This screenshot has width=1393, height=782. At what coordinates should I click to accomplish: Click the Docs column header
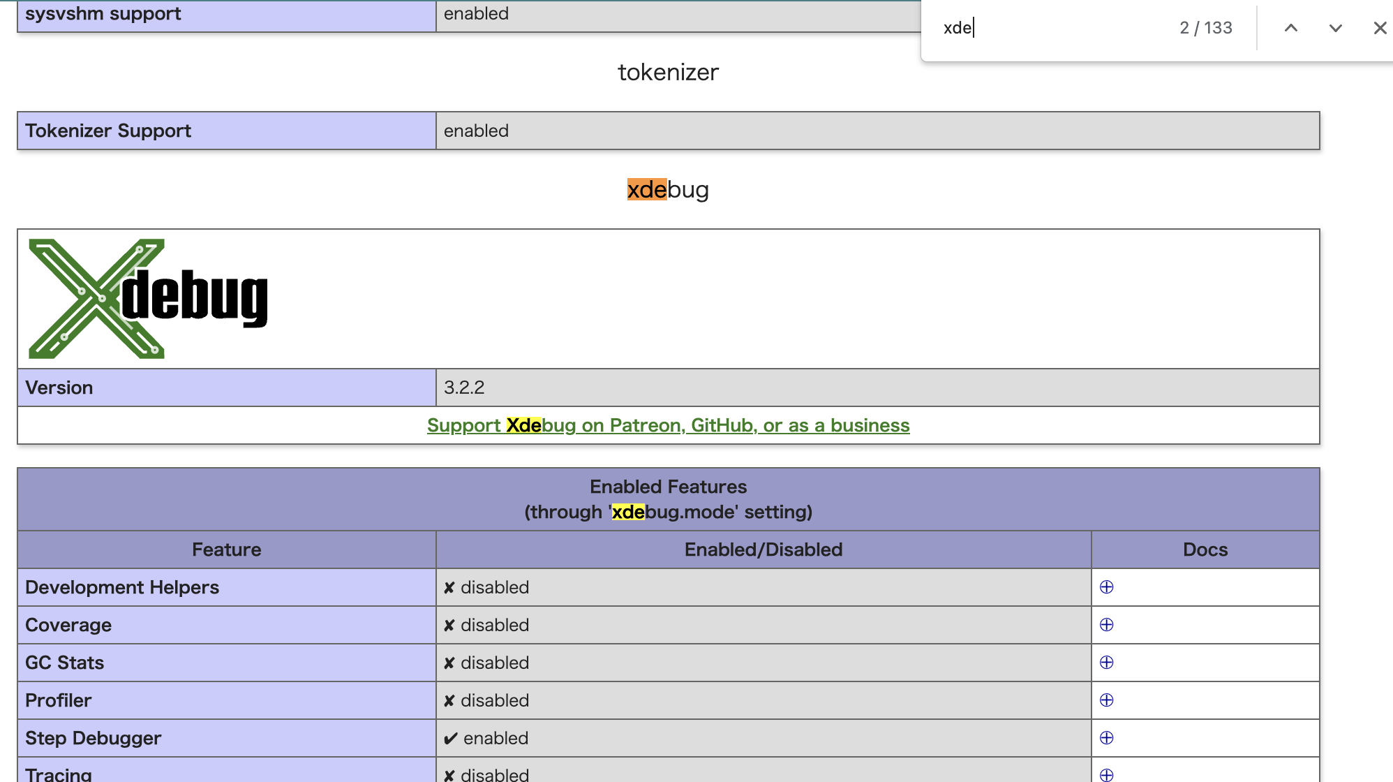[x=1205, y=549]
